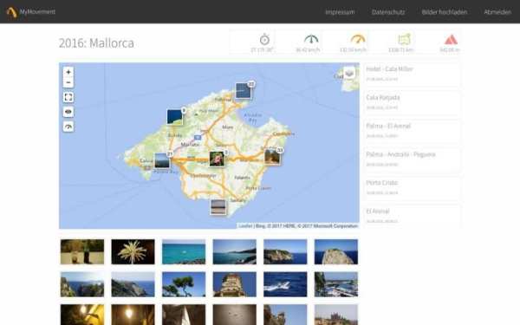520x325 pixels.
Task: Zoom in on the map
Action: 68,72
